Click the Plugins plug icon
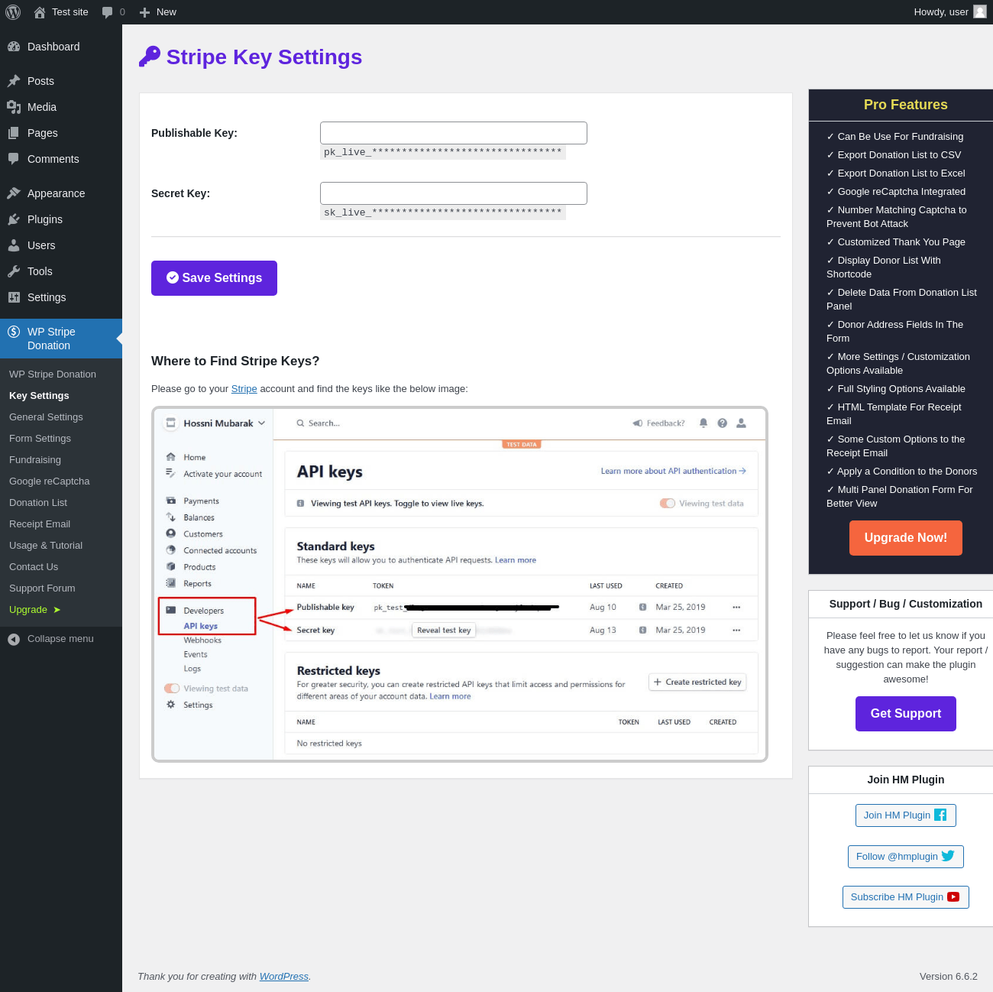Image resolution: width=993 pixels, height=992 pixels. [x=14, y=219]
